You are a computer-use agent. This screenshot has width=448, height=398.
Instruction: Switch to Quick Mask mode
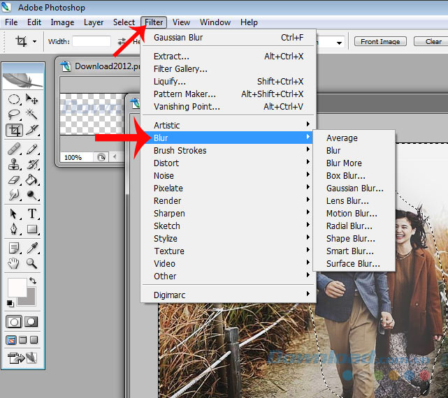coord(31,322)
